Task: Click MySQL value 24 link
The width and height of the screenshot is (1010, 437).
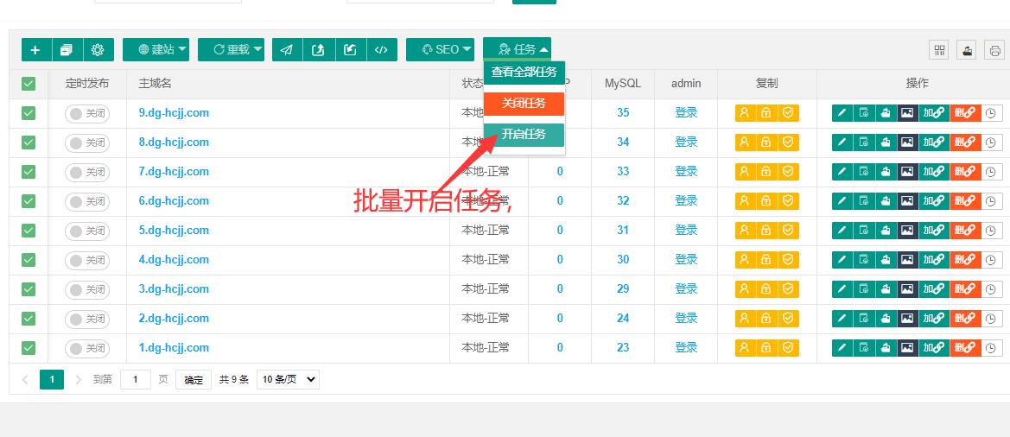Action: tap(623, 319)
